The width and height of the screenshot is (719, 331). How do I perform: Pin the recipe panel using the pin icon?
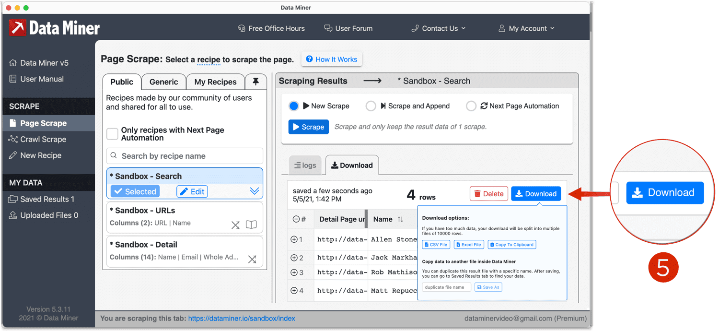(255, 82)
